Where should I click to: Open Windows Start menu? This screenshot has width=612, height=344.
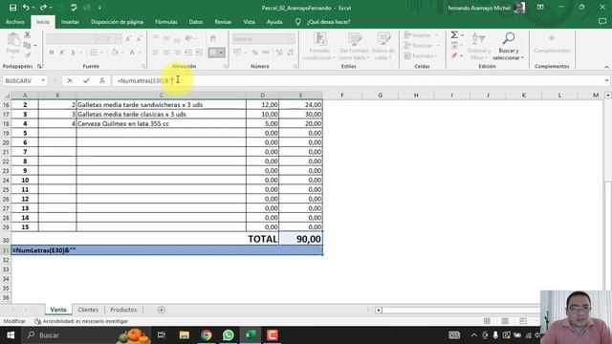pyautogui.click(x=11, y=335)
